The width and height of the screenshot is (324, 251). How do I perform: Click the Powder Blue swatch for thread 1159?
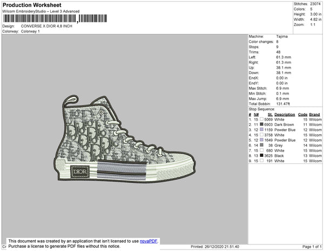pyautogui.click(x=261, y=129)
